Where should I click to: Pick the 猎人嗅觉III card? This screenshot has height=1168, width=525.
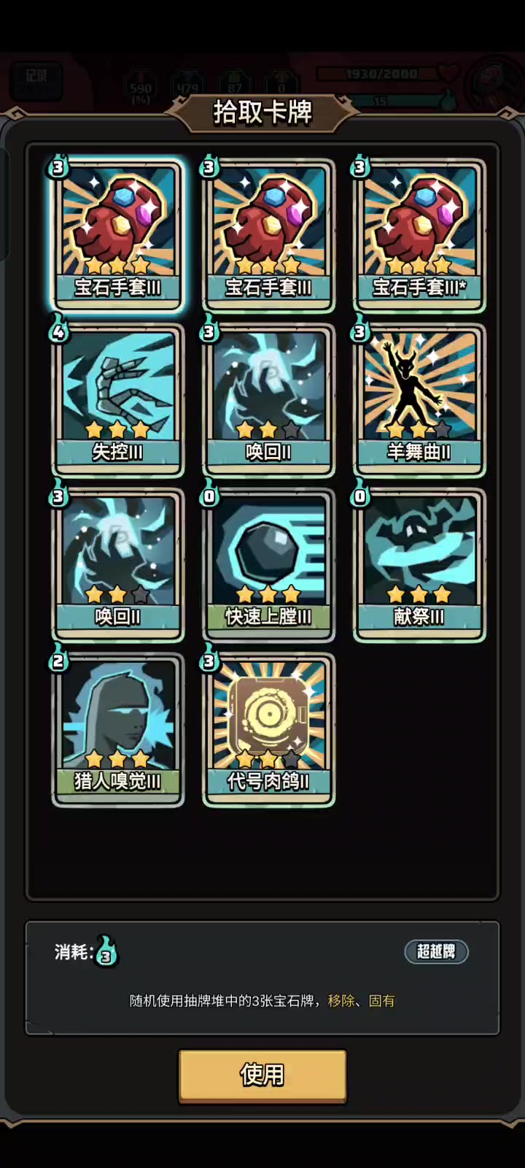click(117, 730)
